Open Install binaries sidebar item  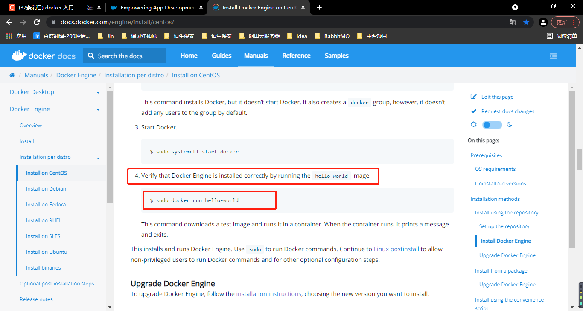click(43, 268)
